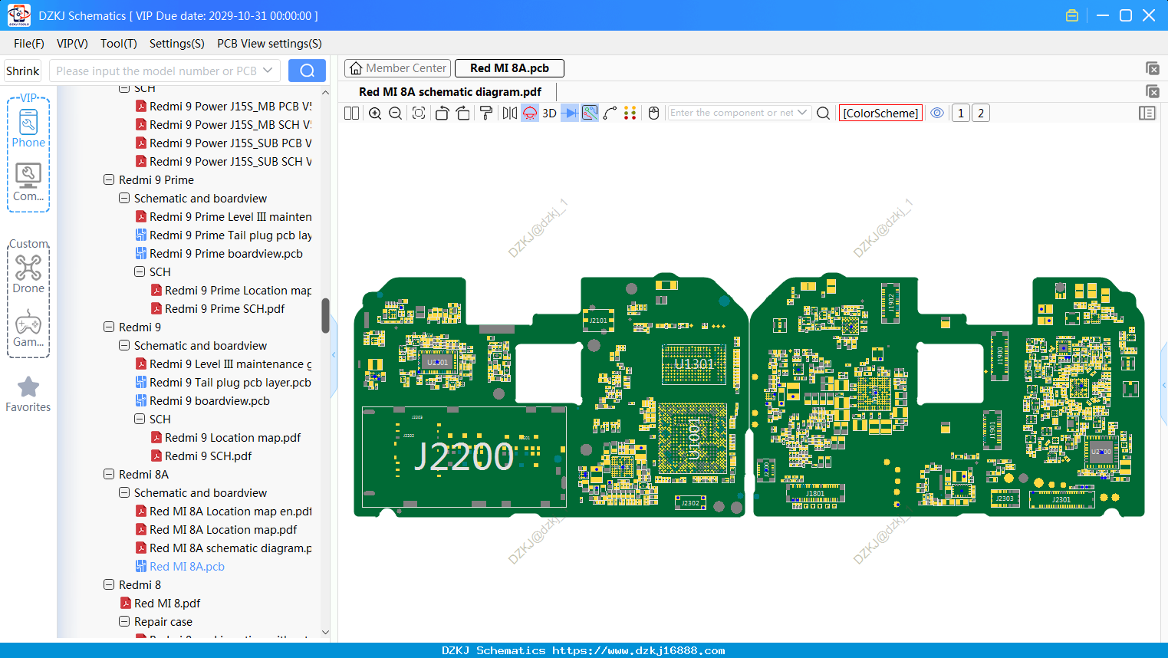The height and width of the screenshot is (658, 1168).
Task: Click the component search magnifier icon
Action: (824, 113)
